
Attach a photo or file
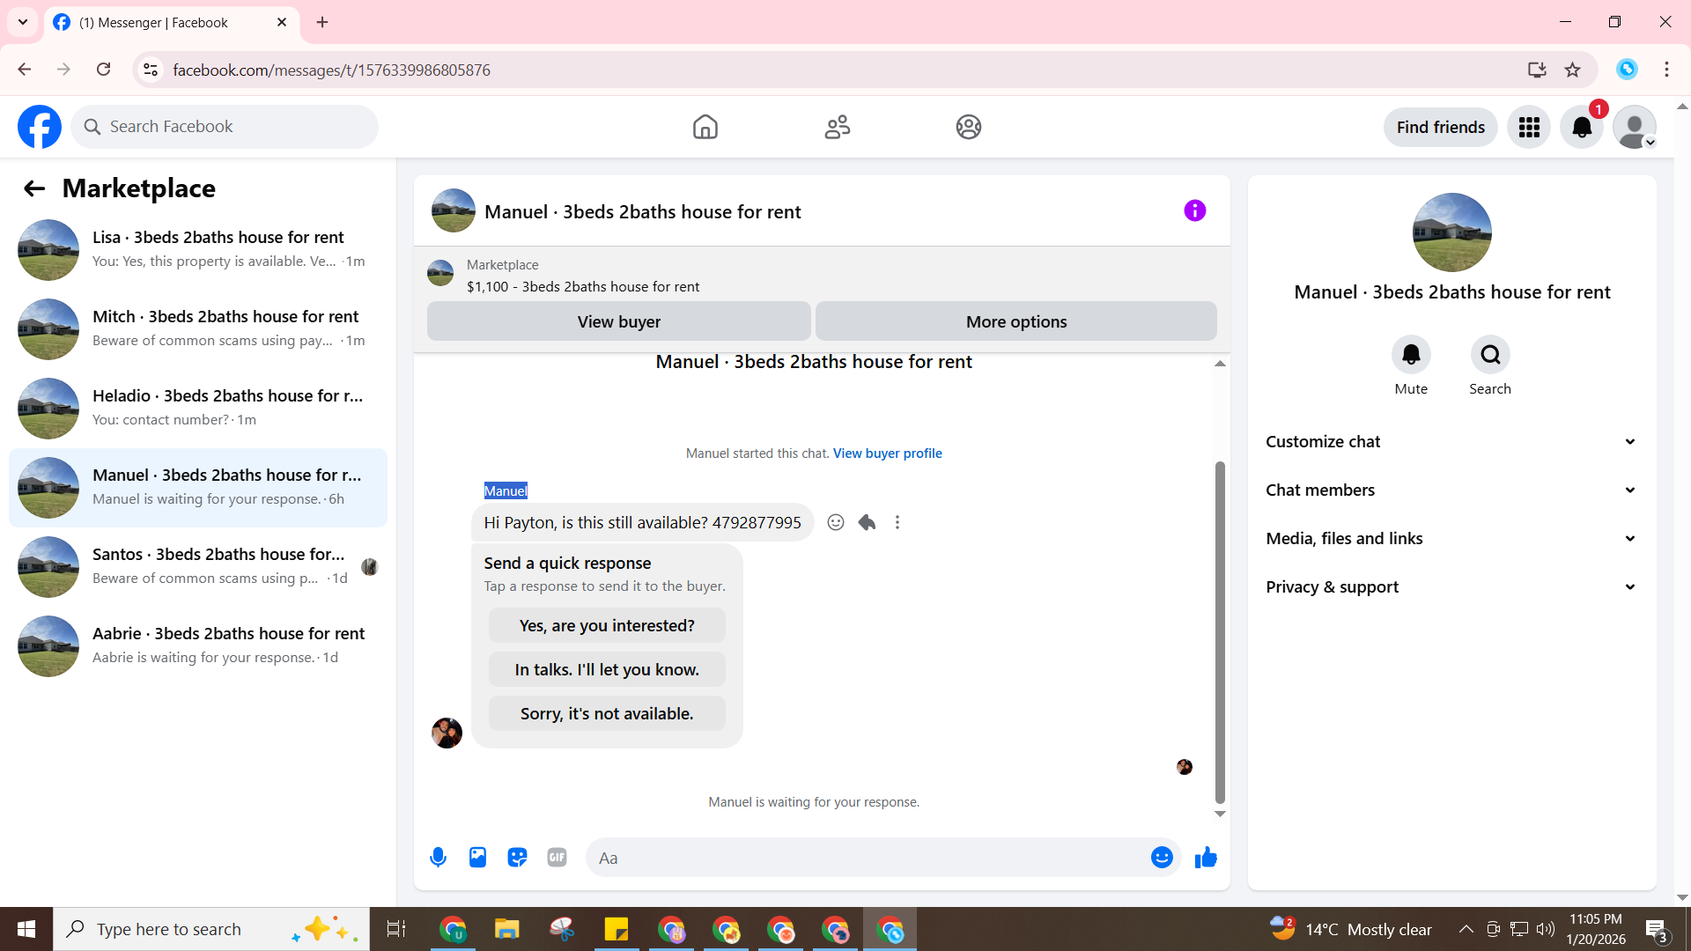click(x=477, y=857)
